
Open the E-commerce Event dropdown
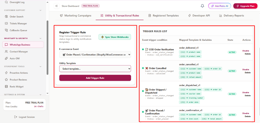point(95,55)
